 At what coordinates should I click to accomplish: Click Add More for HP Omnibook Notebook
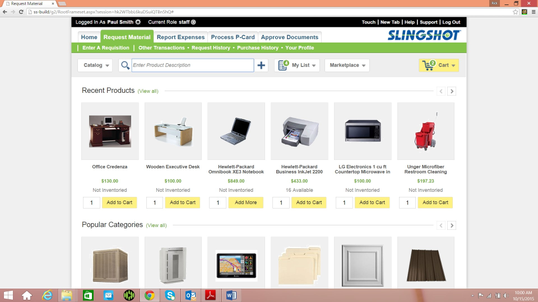tap(245, 202)
